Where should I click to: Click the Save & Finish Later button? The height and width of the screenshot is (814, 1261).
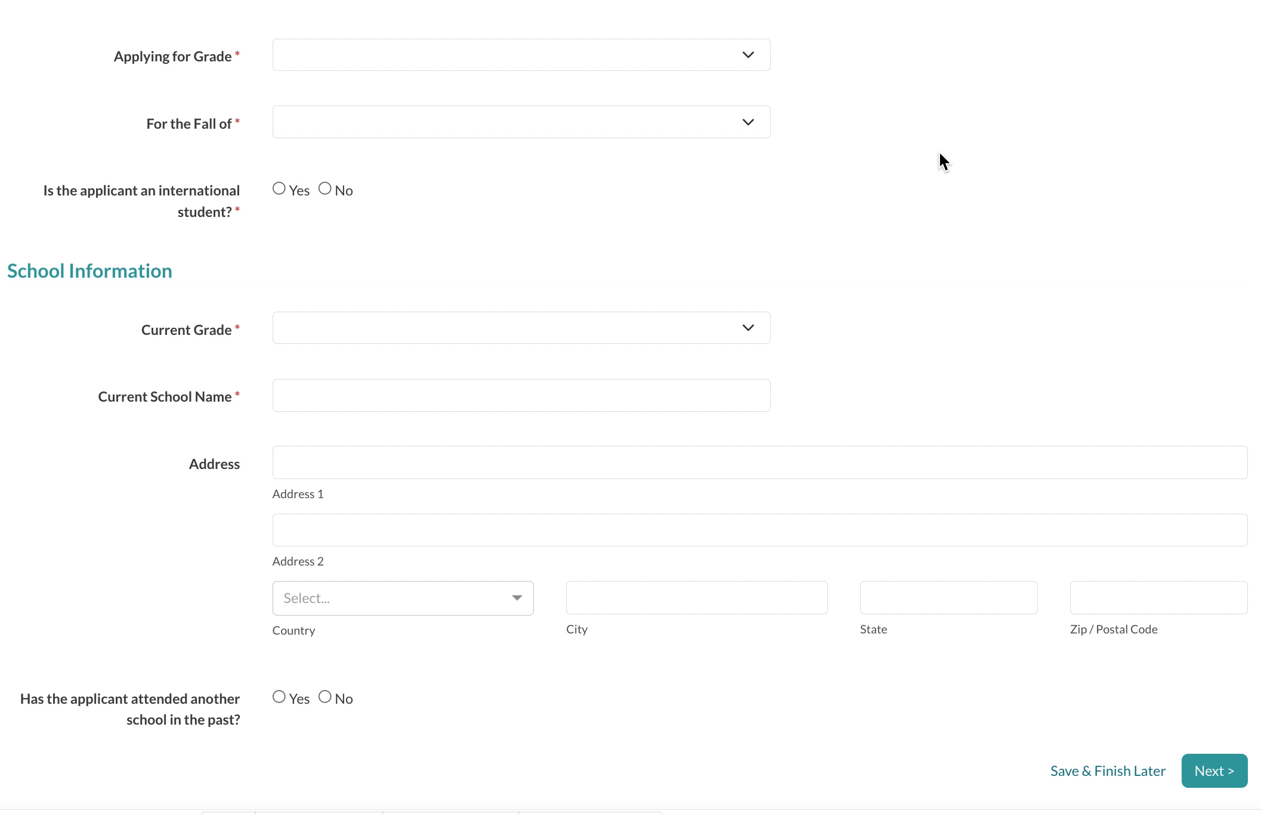click(x=1108, y=770)
